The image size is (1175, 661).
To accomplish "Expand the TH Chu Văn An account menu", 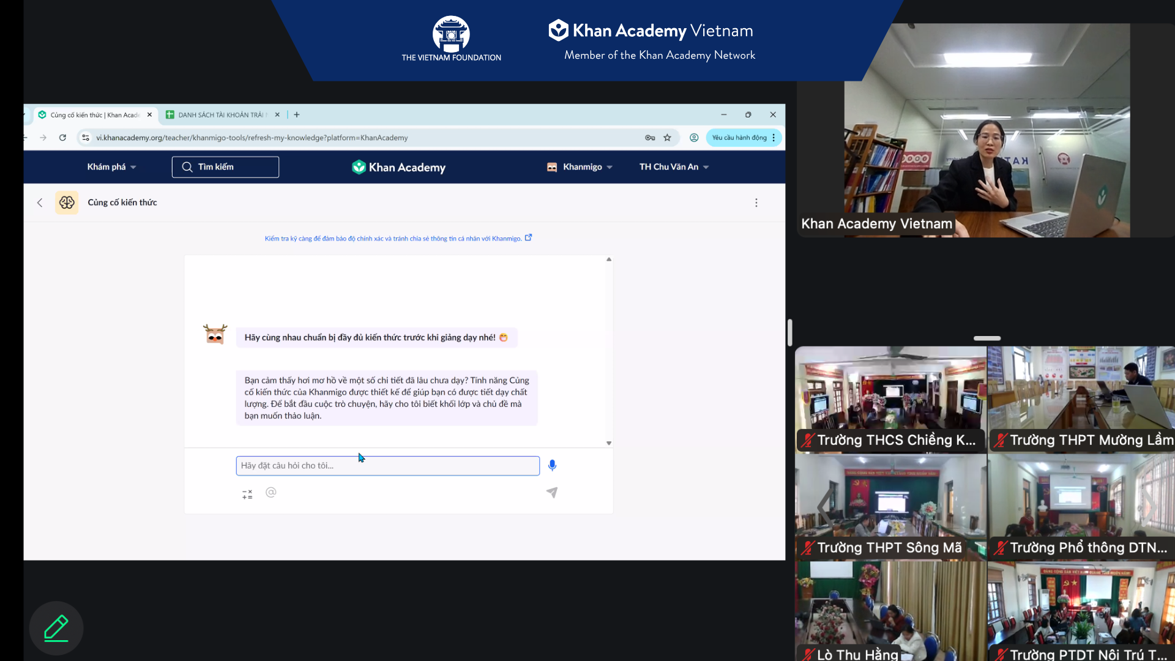I will click(x=674, y=167).
